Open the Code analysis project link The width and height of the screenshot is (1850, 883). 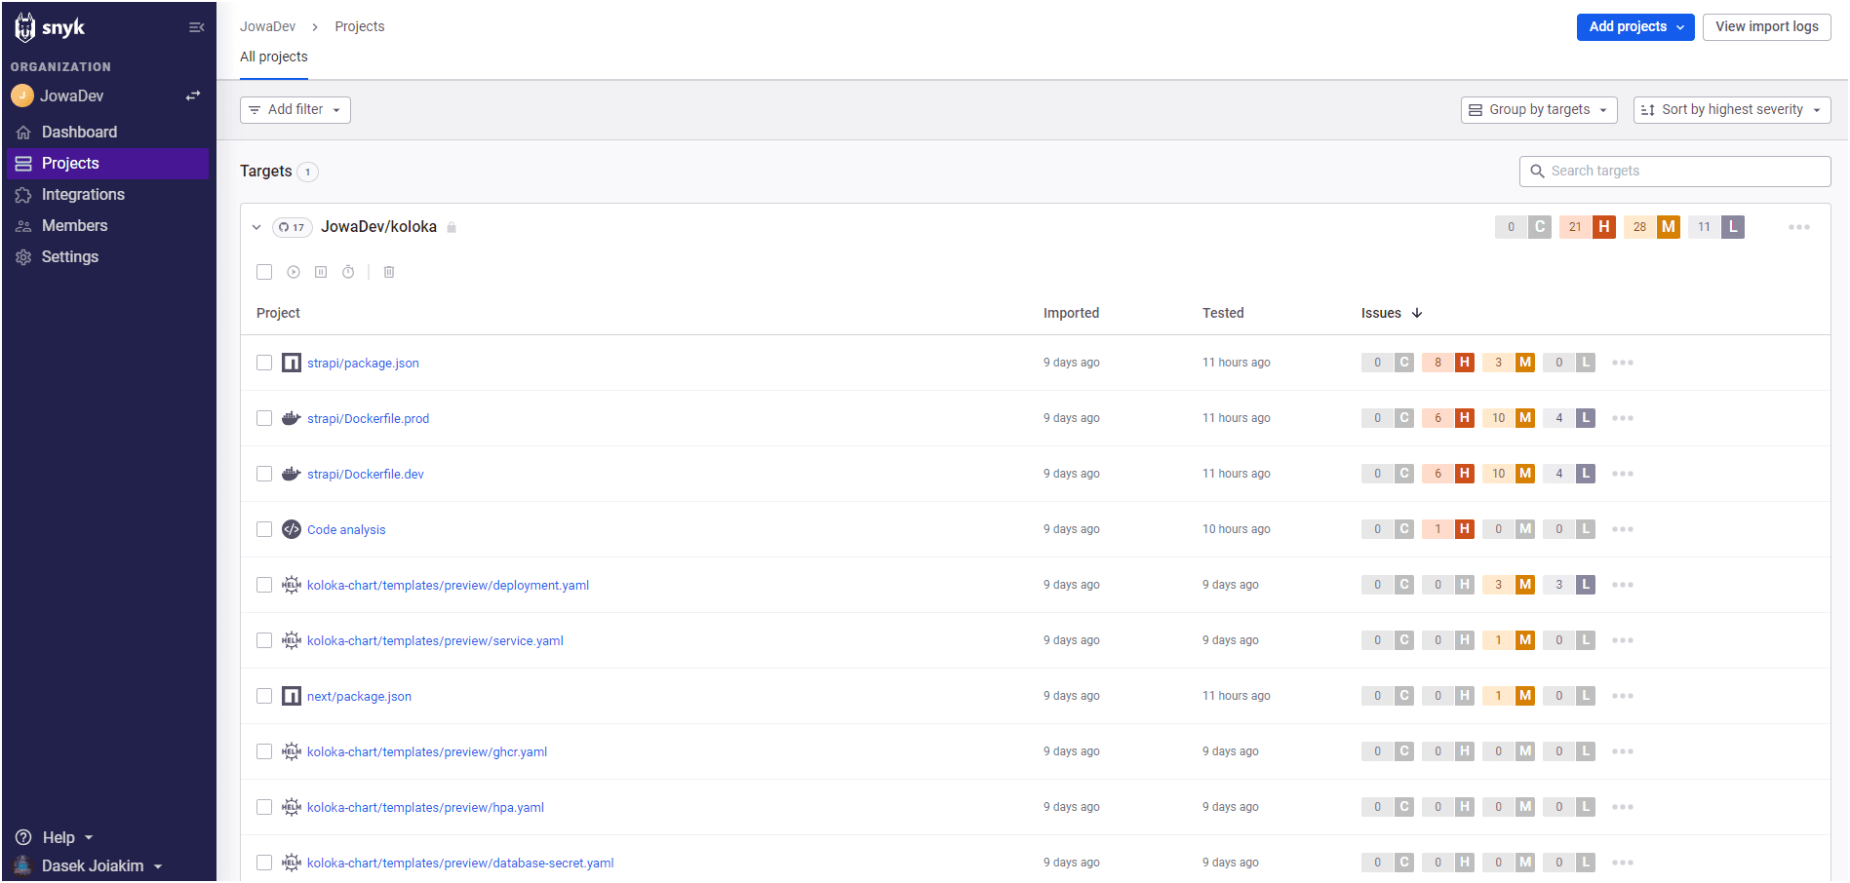point(346,529)
